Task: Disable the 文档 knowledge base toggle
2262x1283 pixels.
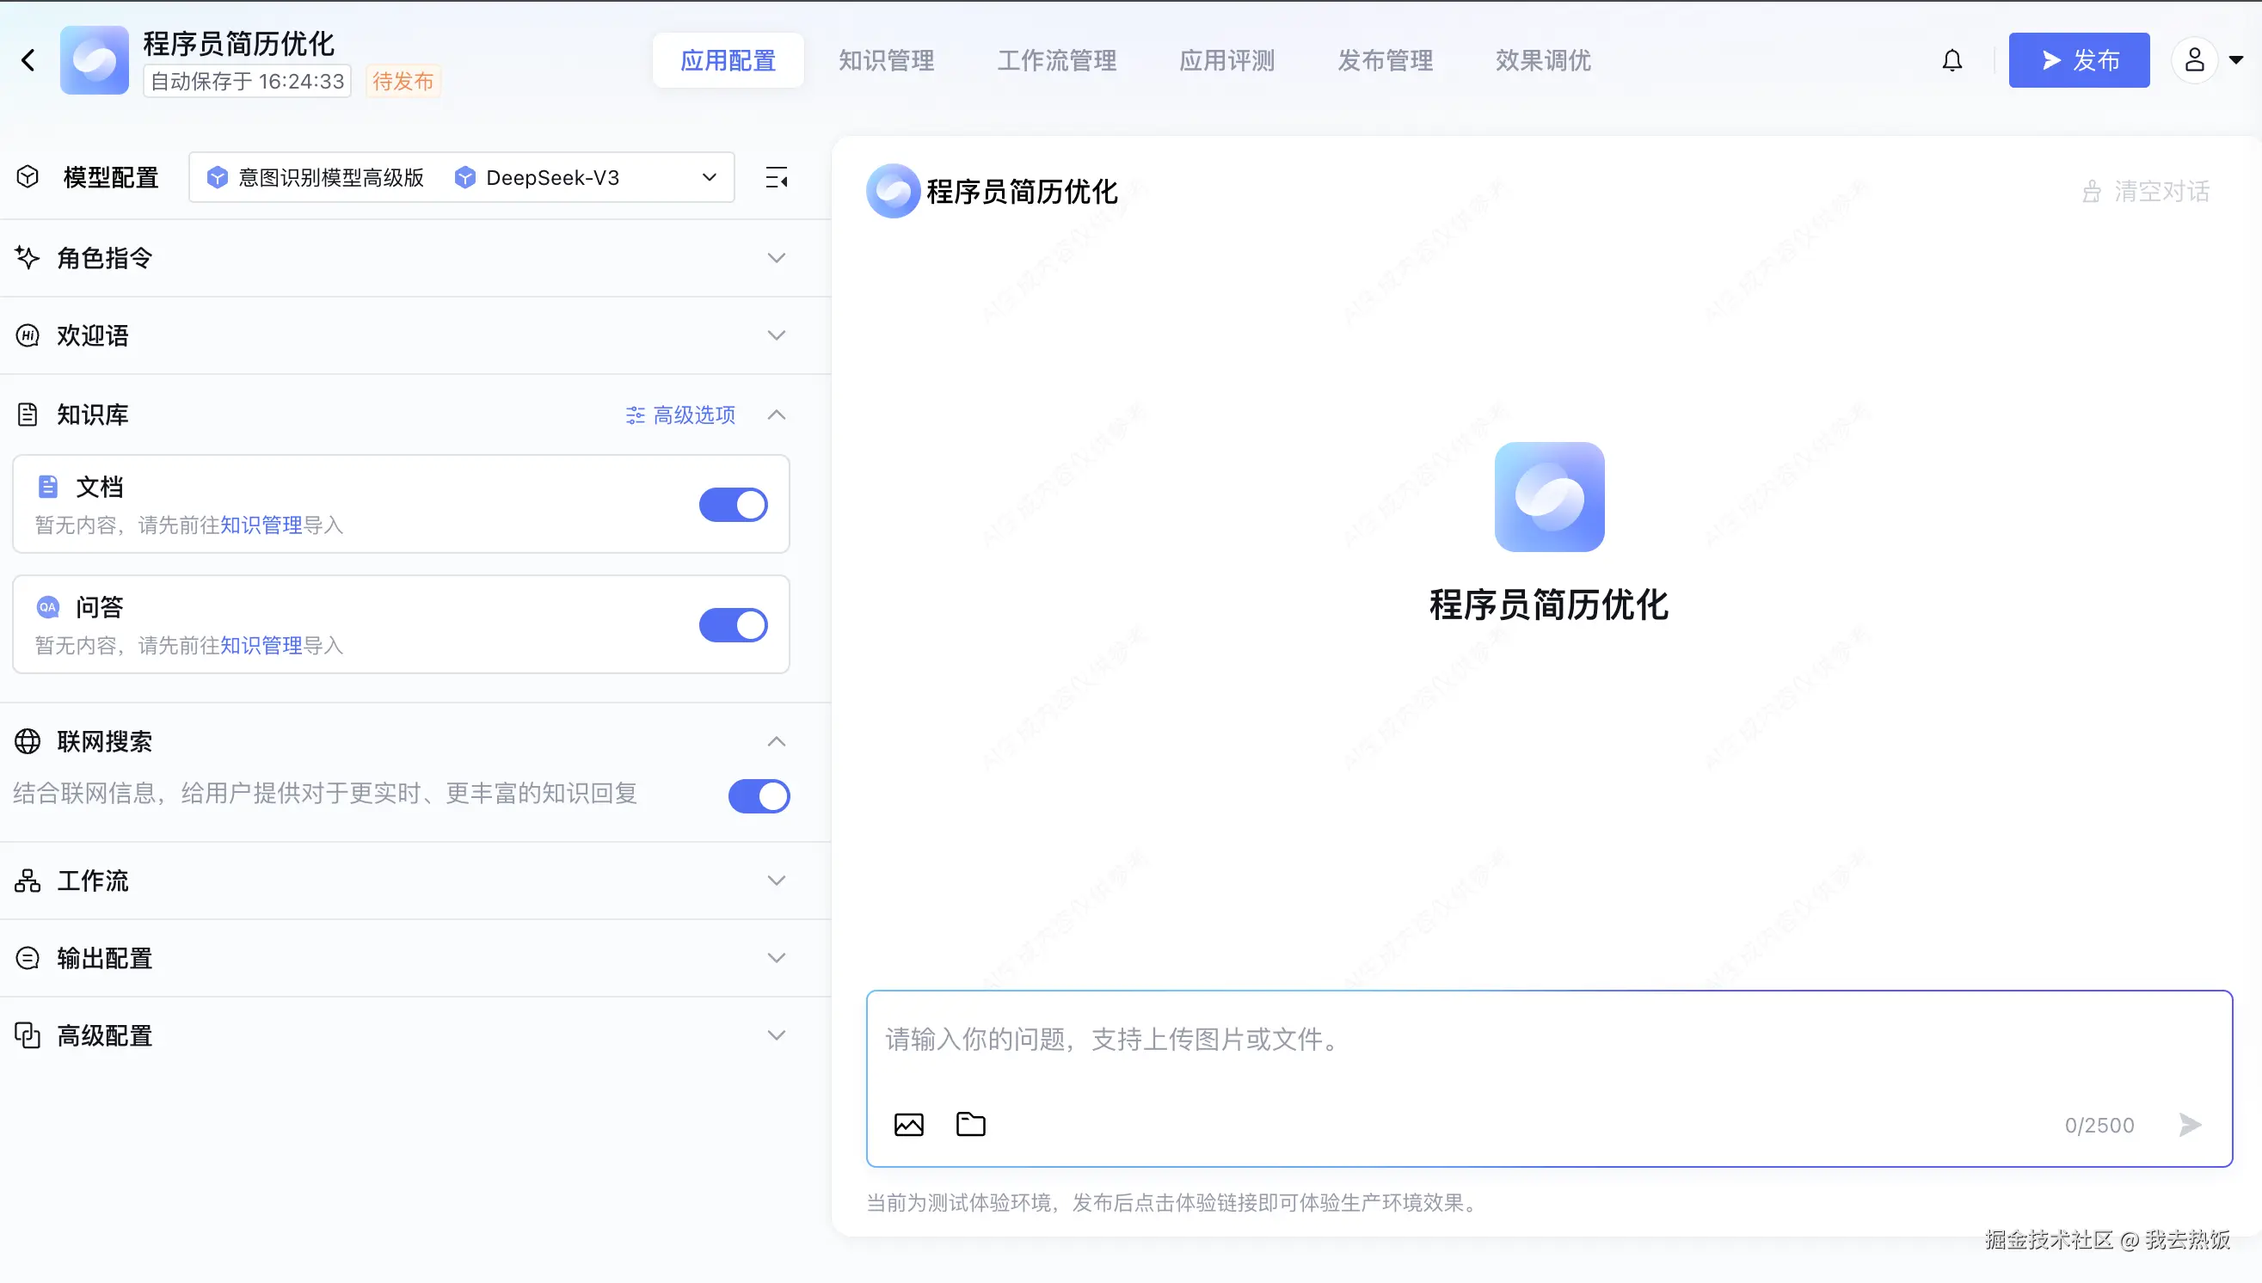Action: [733, 505]
